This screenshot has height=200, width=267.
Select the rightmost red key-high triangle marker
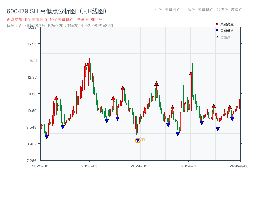(230, 107)
